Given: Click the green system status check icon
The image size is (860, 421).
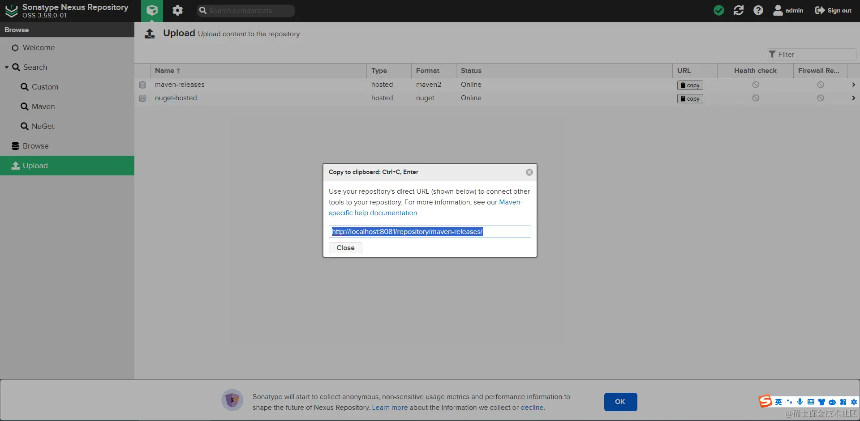Looking at the screenshot, I should [x=719, y=10].
